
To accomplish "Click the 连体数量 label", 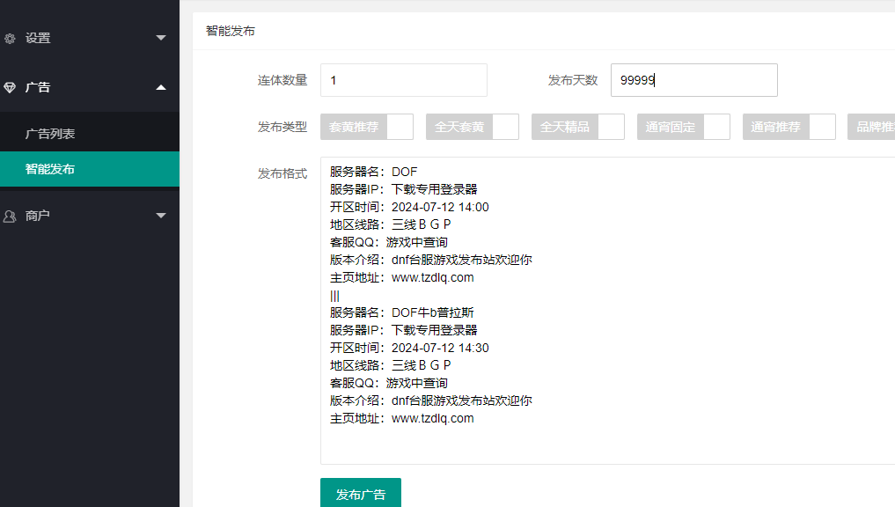I will click(x=282, y=80).
